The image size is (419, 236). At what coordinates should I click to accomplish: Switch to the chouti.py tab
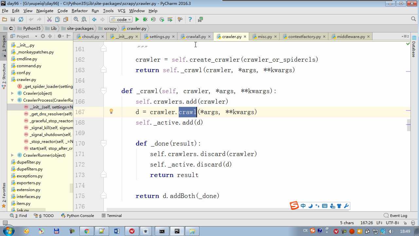pos(90,37)
